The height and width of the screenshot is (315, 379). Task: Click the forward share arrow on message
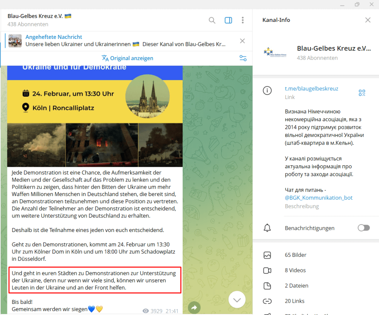[194, 307]
